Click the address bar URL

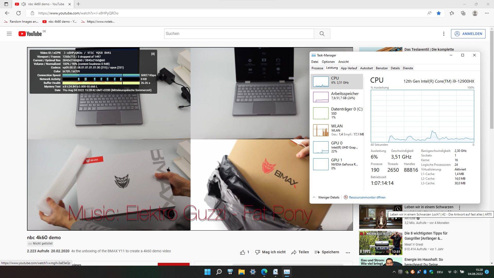pyautogui.click(x=78, y=13)
